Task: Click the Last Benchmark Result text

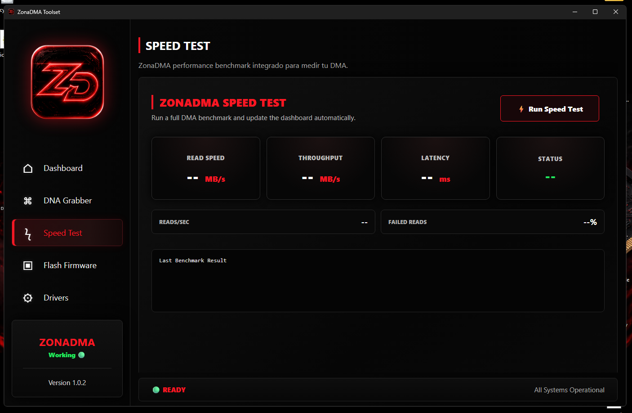Action: pyautogui.click(x=193, y=260)
